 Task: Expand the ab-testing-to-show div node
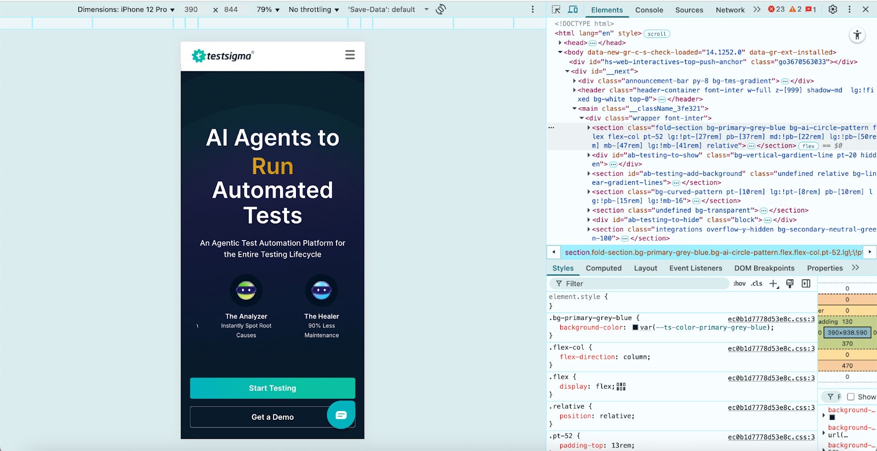589,155
